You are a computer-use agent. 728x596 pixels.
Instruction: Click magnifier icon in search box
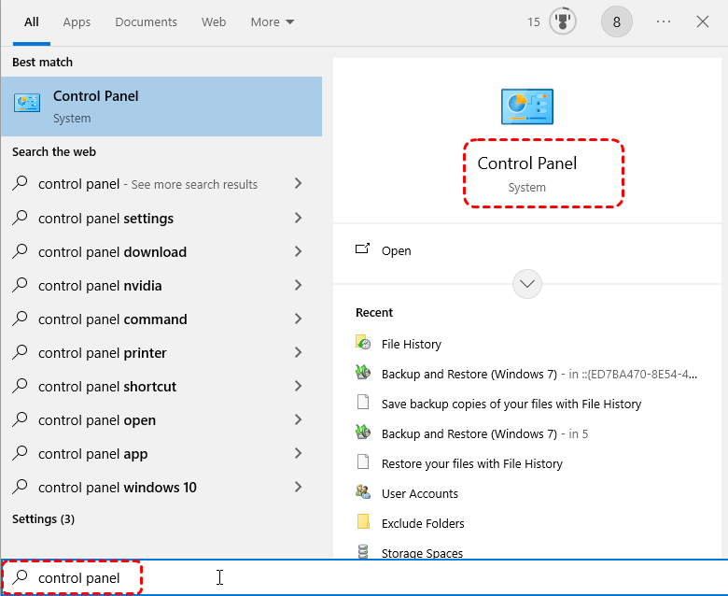[x=20, y=577]
